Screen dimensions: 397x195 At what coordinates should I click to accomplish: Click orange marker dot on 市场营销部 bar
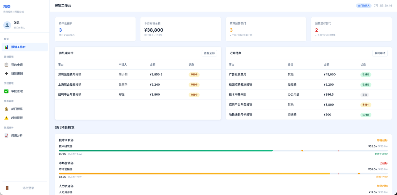tap(359, 174)
